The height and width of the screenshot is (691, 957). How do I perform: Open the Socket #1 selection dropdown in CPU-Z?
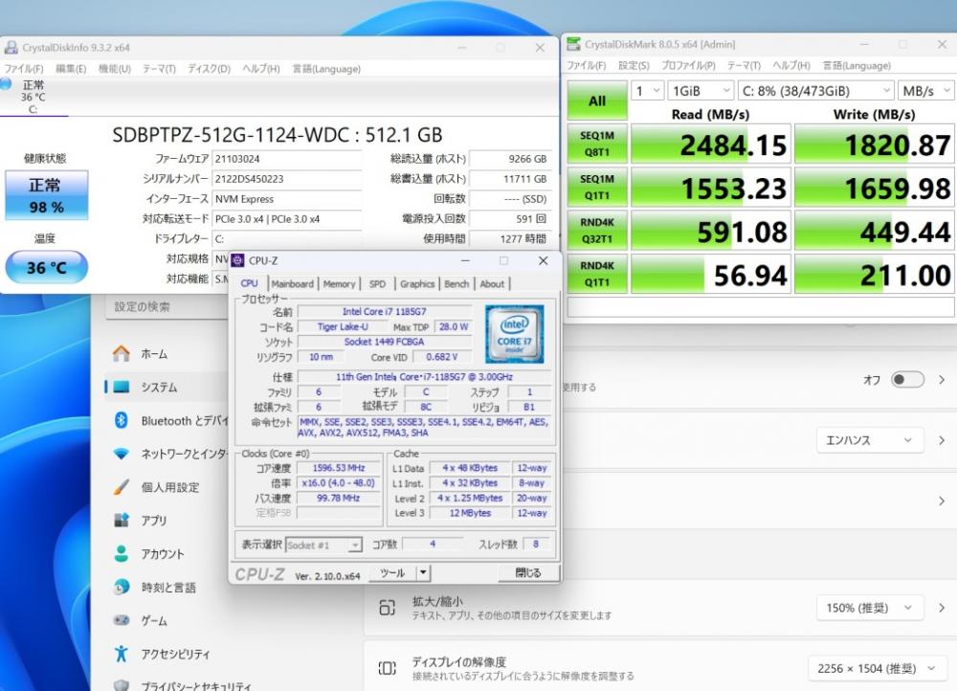(323, 546)
